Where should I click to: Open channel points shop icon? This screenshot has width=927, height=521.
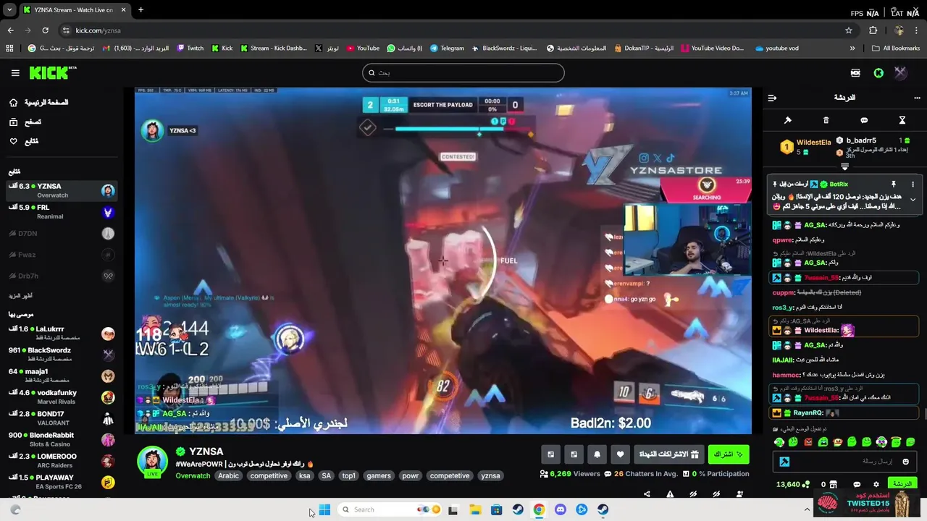click(x=833, y=484)
